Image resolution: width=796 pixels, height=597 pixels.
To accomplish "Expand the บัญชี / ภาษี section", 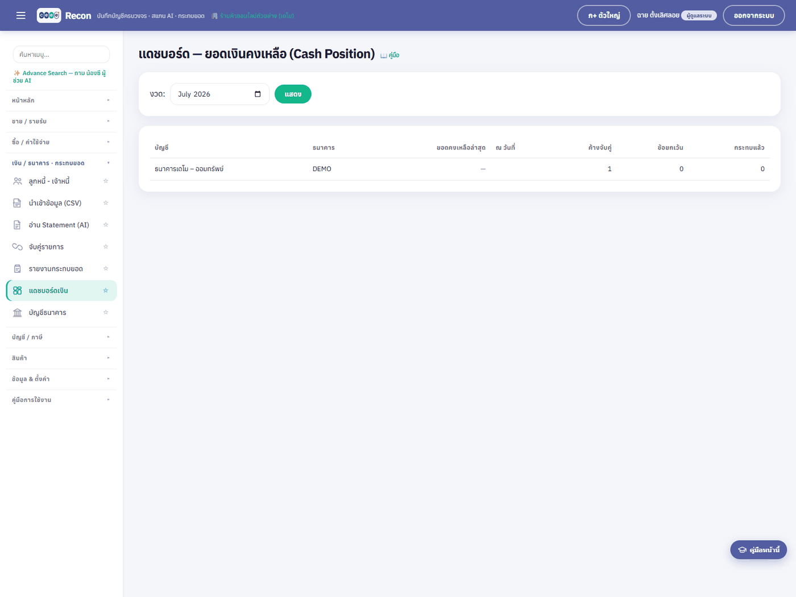I will pos(61,337).
